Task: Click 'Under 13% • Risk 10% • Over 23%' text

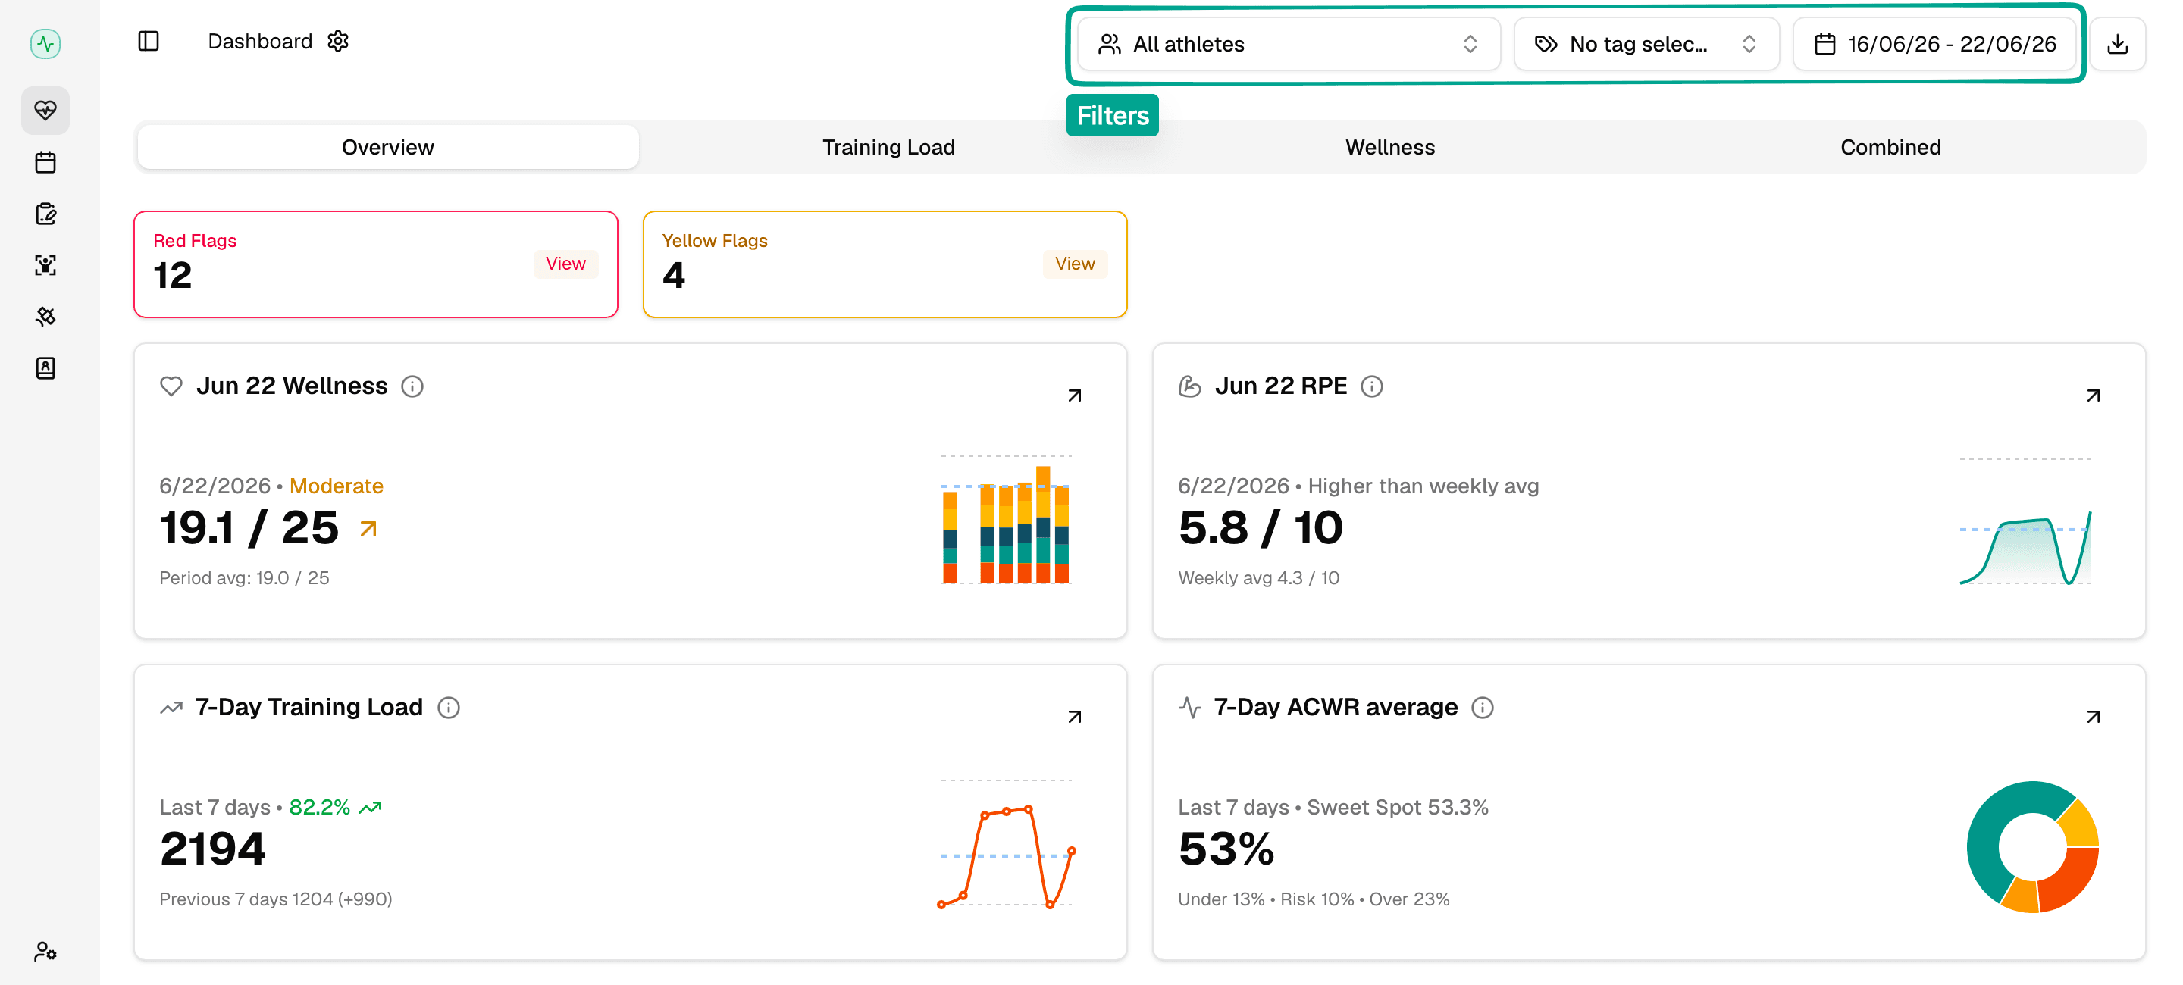Action: pyautogui.click(x=1314, y=899)
